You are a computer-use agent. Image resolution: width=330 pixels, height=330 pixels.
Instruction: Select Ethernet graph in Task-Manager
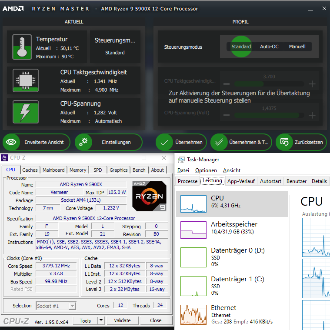click(193, 315)
